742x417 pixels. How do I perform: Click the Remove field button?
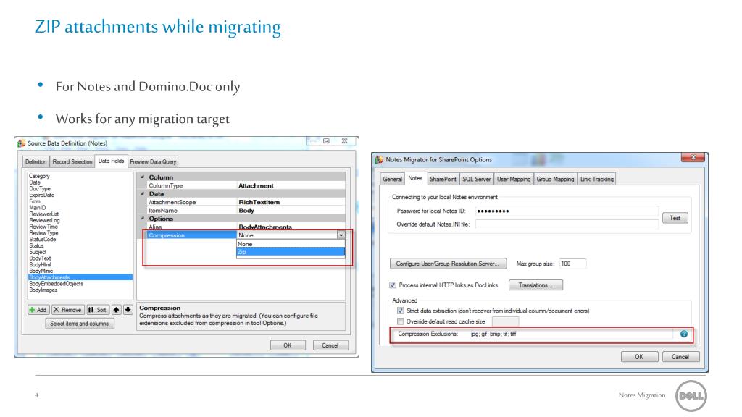click(x=67, y=310)
